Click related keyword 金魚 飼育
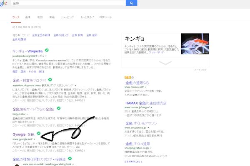This screenshot has height=166, width=250. pos(77,35)
